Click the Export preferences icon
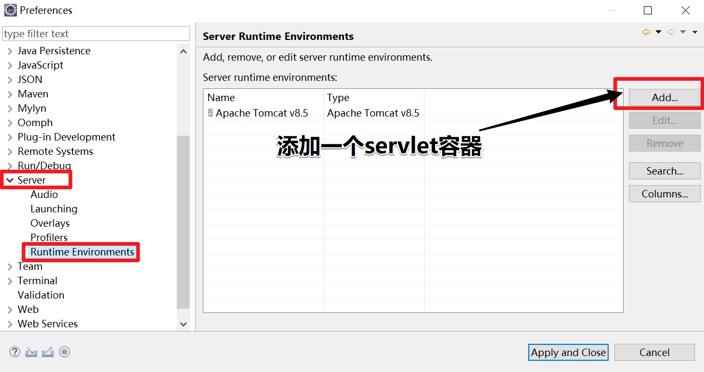The image size is (704, 372). point(48,352)
